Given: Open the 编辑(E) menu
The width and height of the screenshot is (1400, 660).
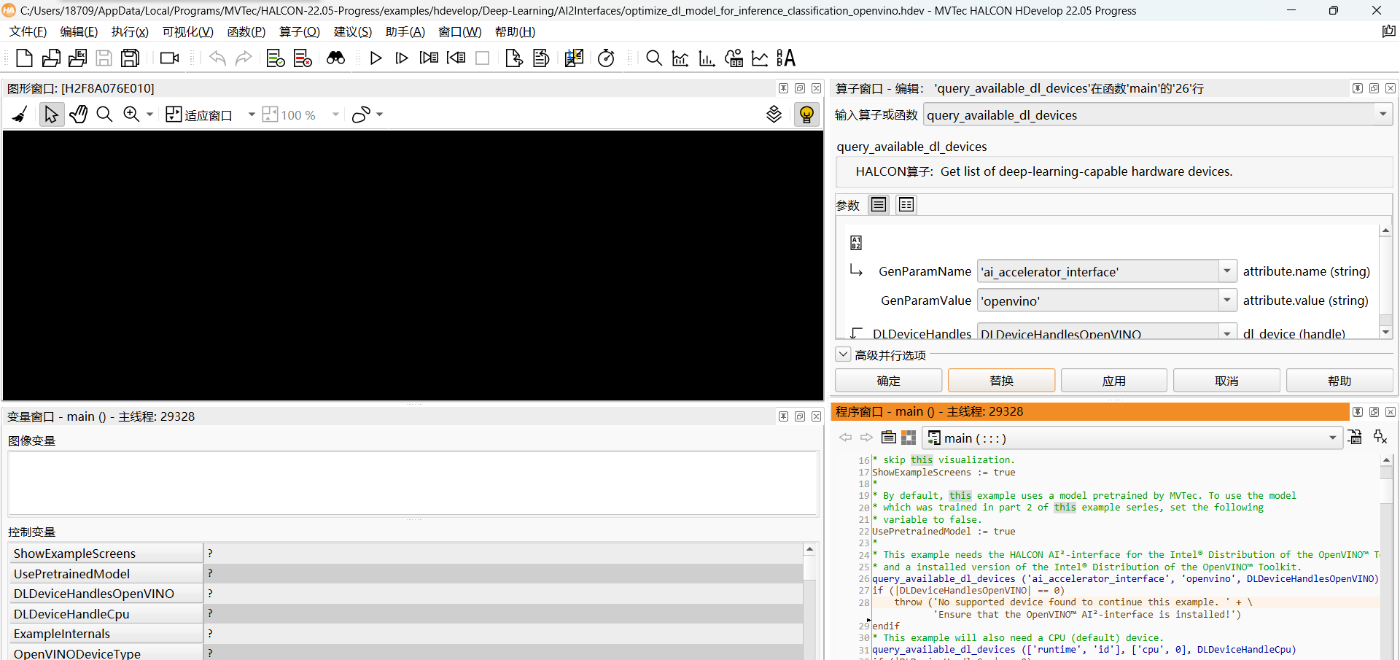Looking at the screenshot, I should tap(79, 32).
